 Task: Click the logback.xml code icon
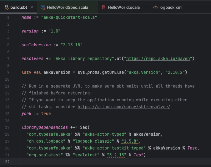click(155, 7)
